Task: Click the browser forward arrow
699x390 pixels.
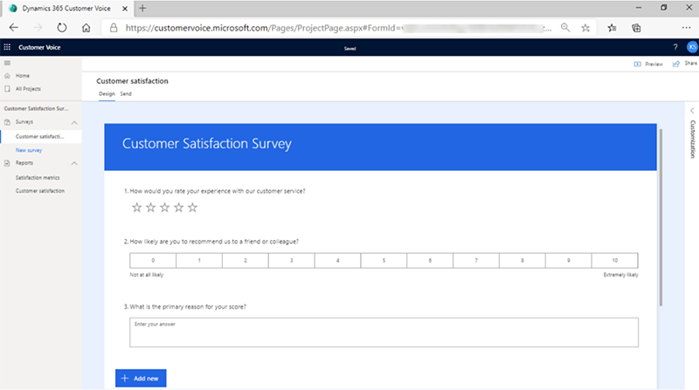Action: pyautogui.click(x=38, y=28)
